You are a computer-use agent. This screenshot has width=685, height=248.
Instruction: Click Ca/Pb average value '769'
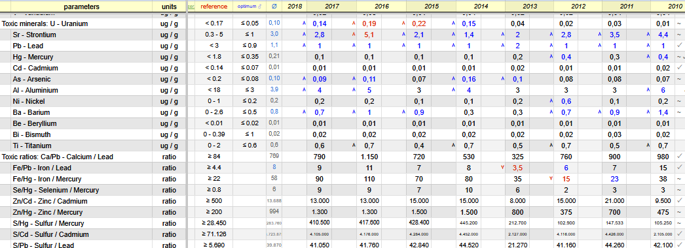(x=274, y=157)
